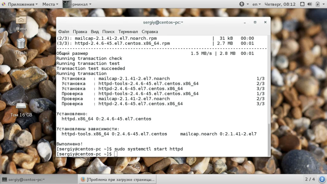
Task: Open the en keyboard layout dropdown
Action: (256, 4)
